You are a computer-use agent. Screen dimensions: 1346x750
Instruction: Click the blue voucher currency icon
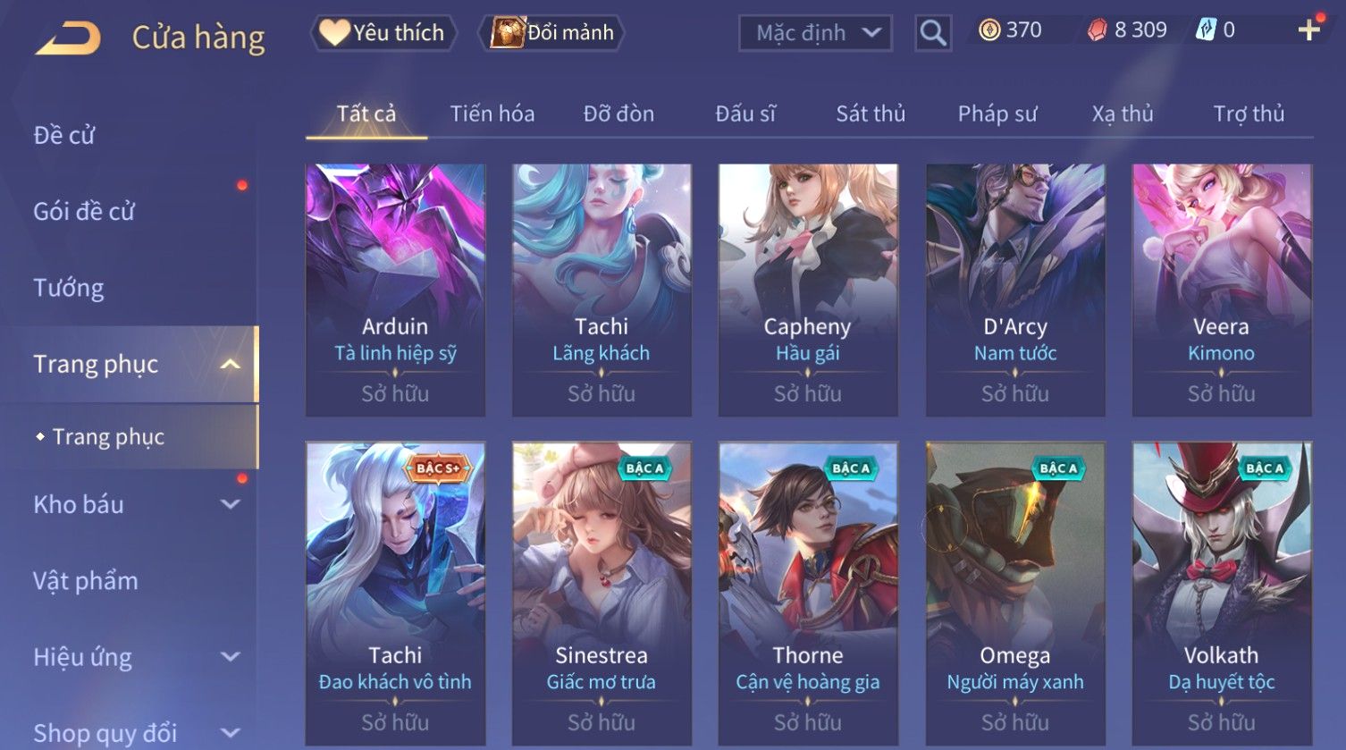pyautogui.click(x=1207, y=30)
